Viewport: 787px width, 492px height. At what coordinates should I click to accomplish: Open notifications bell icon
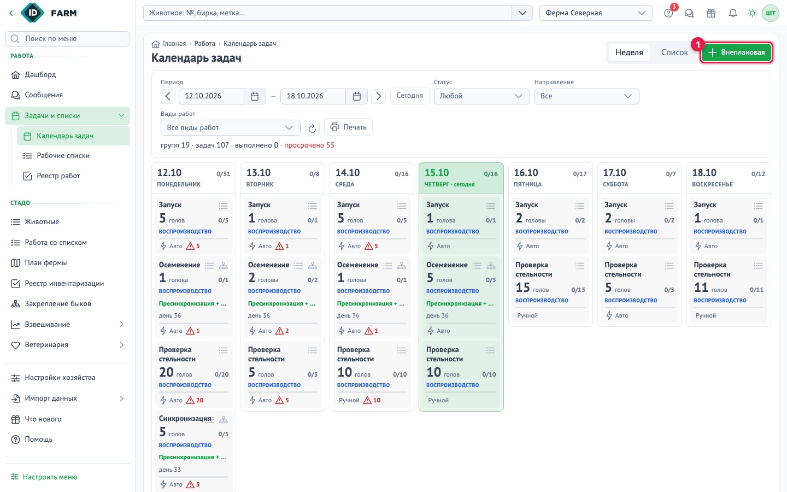pos(733,13)
